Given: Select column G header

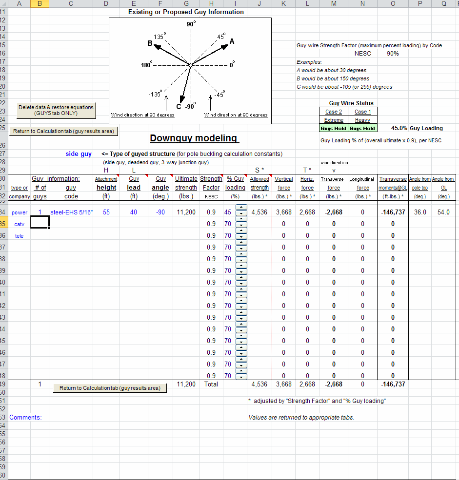Looking at the screenshot, I should point(186,3).
